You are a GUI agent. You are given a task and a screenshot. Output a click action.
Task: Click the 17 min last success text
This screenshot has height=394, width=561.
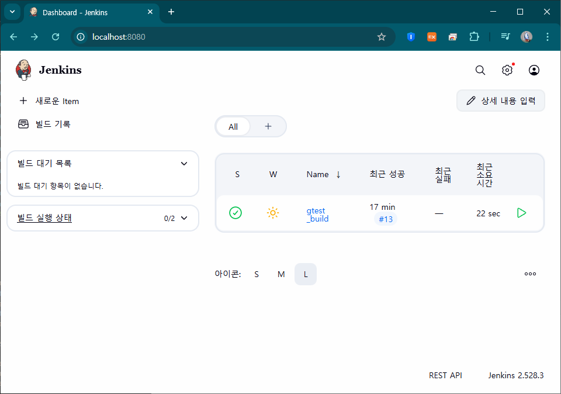coord(382,207)
